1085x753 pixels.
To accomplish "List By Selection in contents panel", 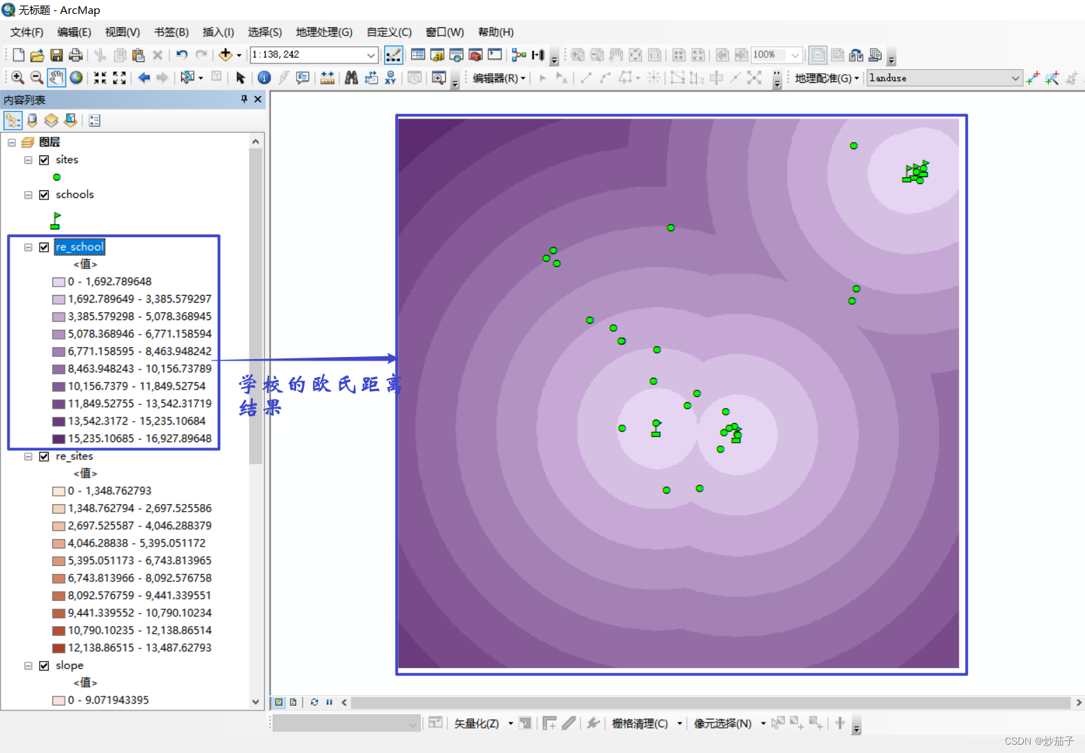I will (x=70, y=121).
